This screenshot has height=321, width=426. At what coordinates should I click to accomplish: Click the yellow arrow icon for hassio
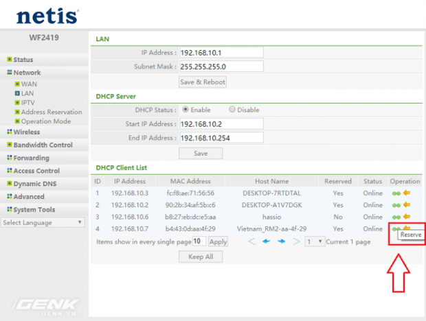[x=407, y=217]
